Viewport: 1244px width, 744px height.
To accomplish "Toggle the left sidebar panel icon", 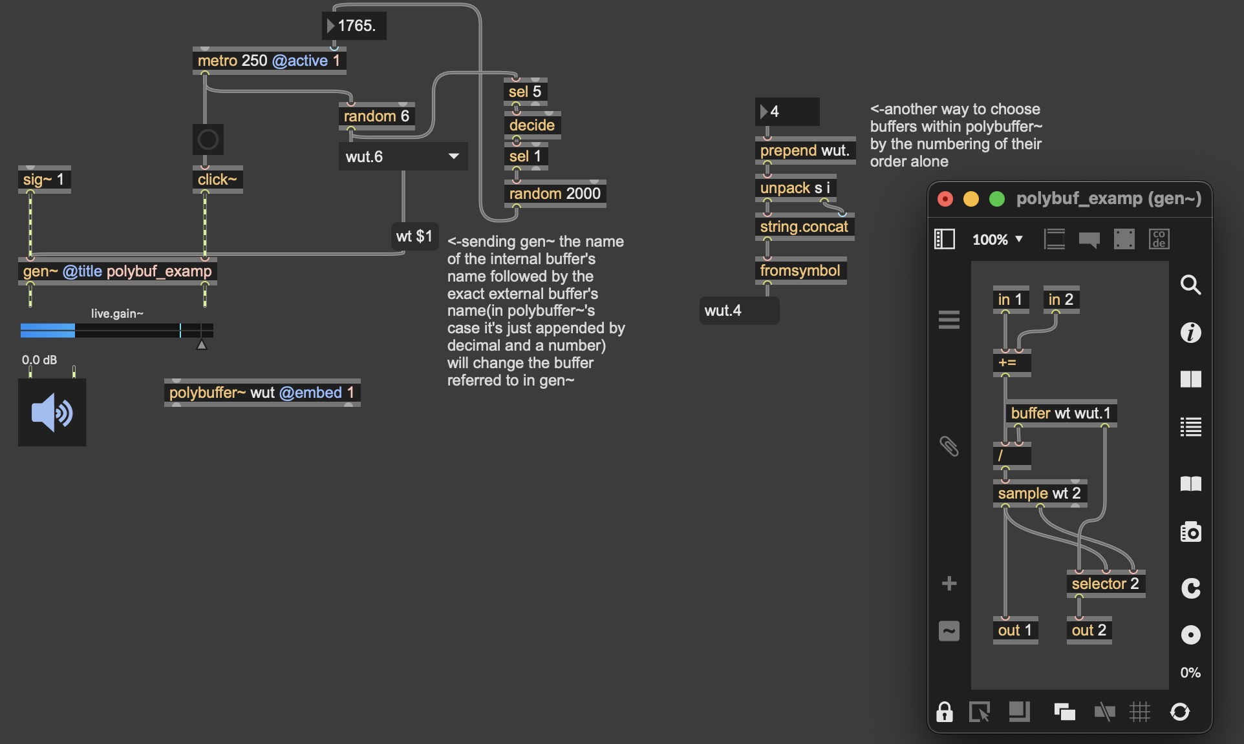I will pos(944,239).
